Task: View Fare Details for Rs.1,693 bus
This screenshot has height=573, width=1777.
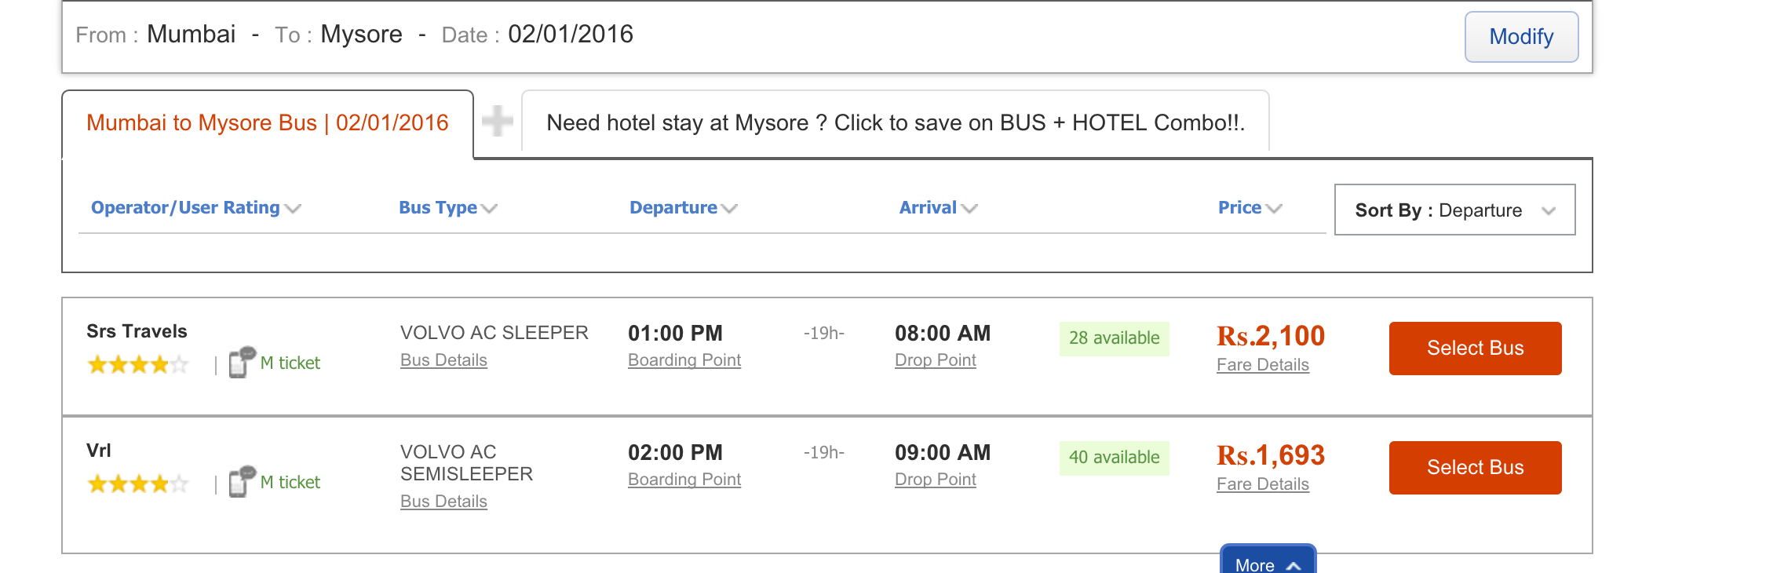Action: (x=1262, y=484)
